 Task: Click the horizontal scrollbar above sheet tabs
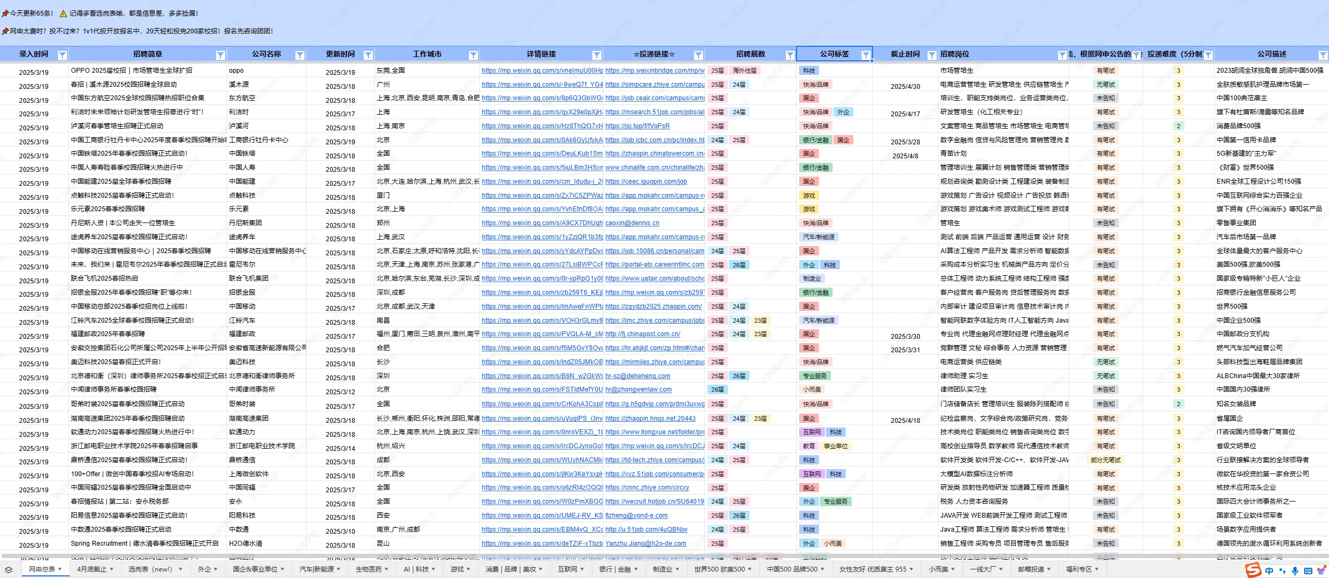(x=664, y=556)
